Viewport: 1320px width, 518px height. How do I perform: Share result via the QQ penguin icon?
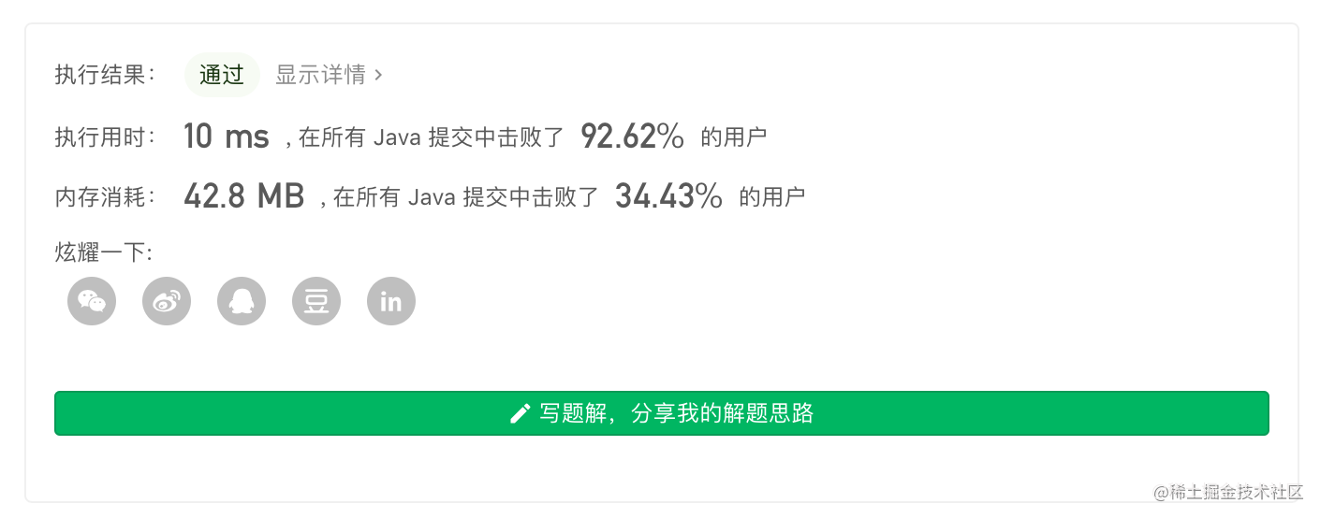(242, 301)
